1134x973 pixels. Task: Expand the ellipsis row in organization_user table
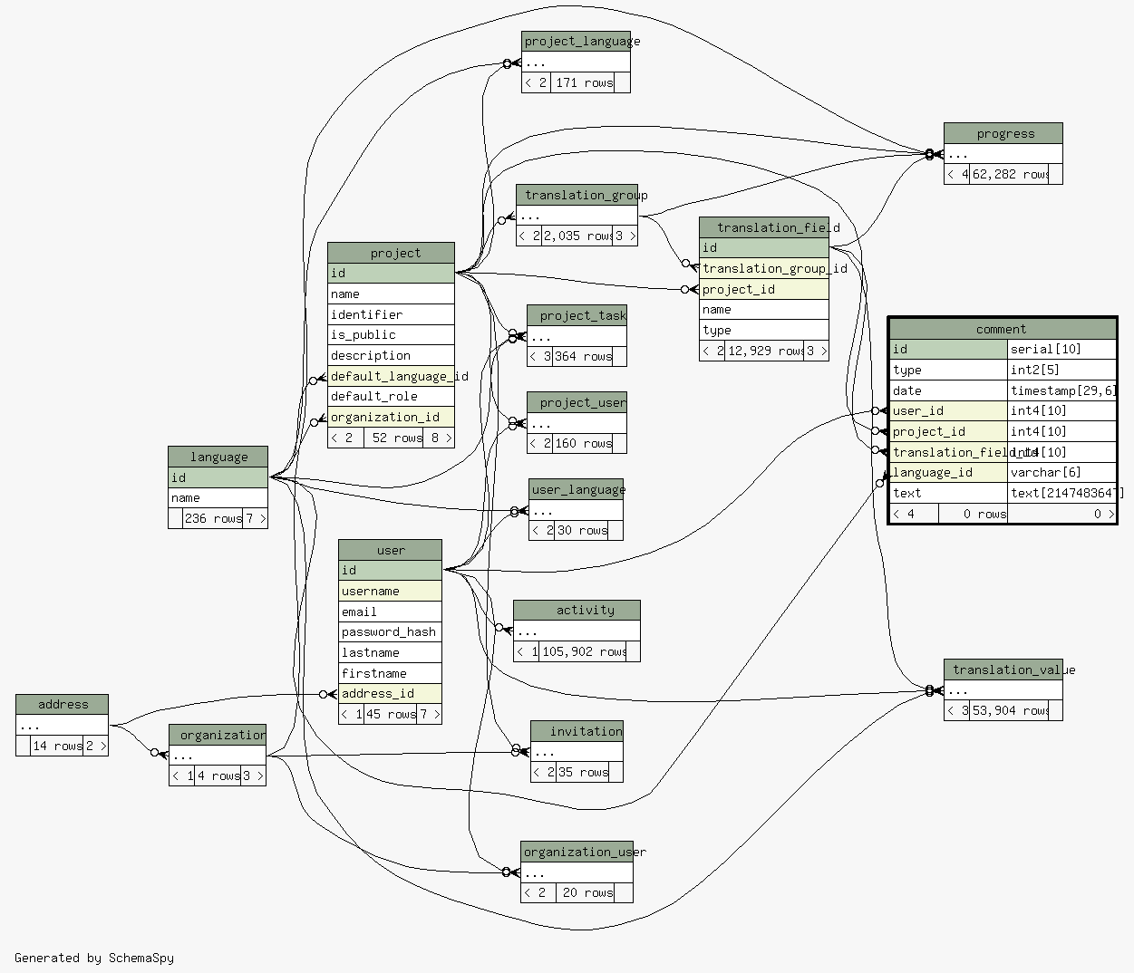tap(577, 872)
